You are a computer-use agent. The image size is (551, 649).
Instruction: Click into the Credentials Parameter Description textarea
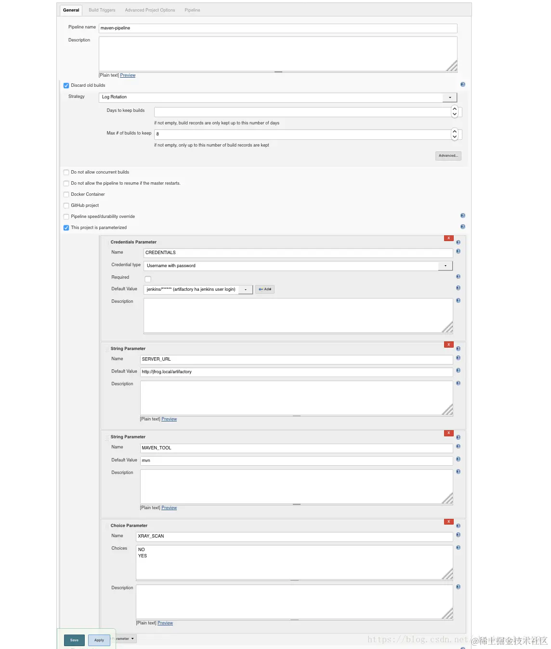click(x=298, y=315)
